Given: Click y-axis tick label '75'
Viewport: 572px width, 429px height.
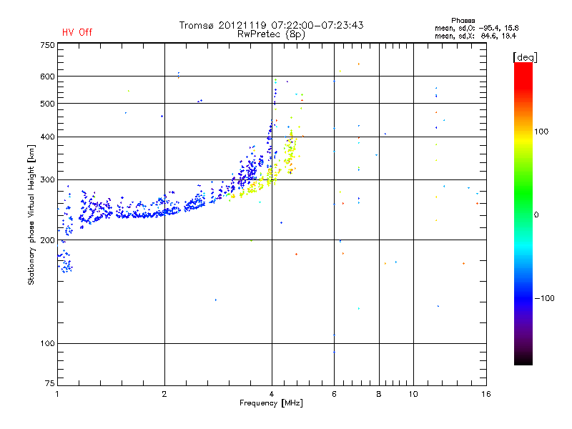Looking at the screenshot, I should pos(50,383).
